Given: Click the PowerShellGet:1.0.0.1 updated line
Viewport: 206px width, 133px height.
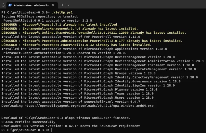Looking at the screenshot, I should coord(48,21).
